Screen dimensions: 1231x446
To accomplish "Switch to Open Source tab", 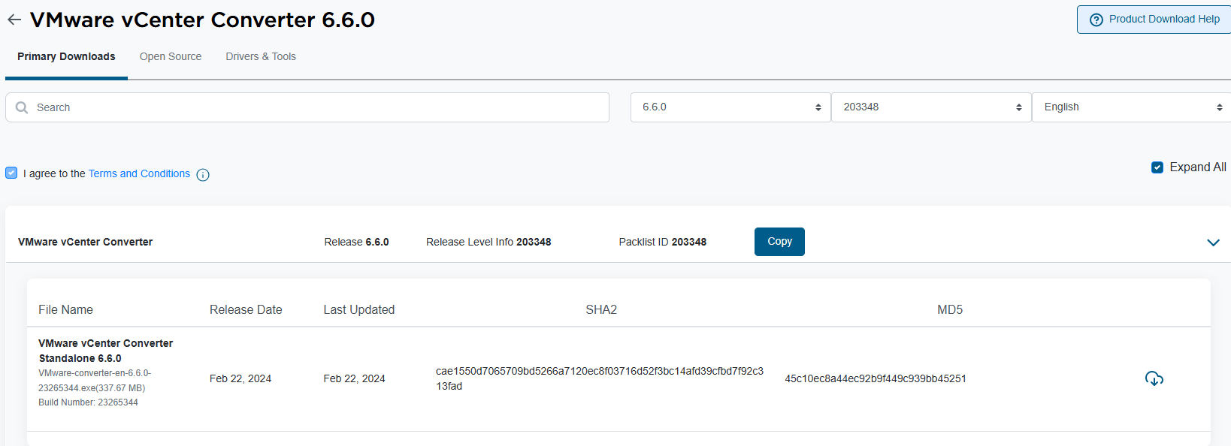I will tap(171, 56).
